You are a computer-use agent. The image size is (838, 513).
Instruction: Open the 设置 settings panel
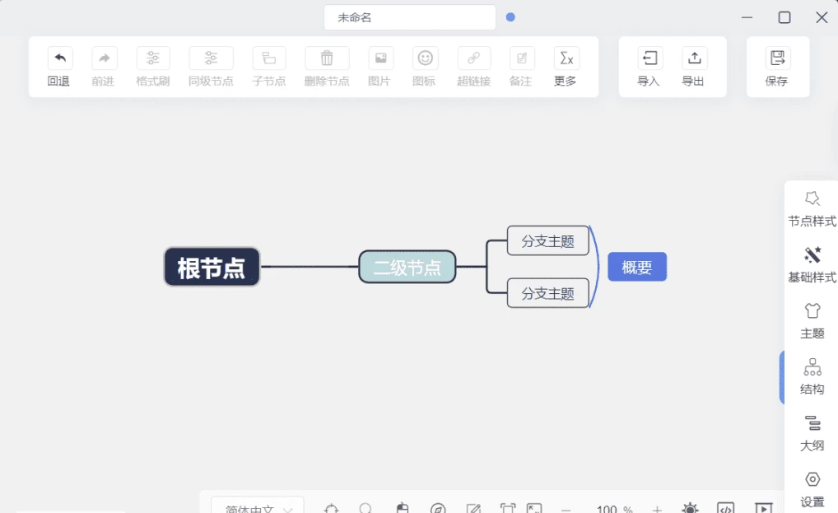click(812, 489)
